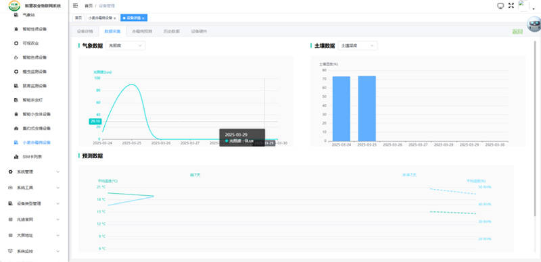Click icon beside 智能杀虫灯
The height and width of the screenshot is (262, 541).
[16, 100]
